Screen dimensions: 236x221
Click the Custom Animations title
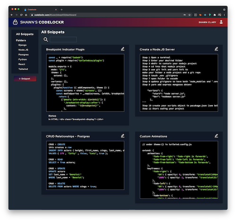coord(153,136)
